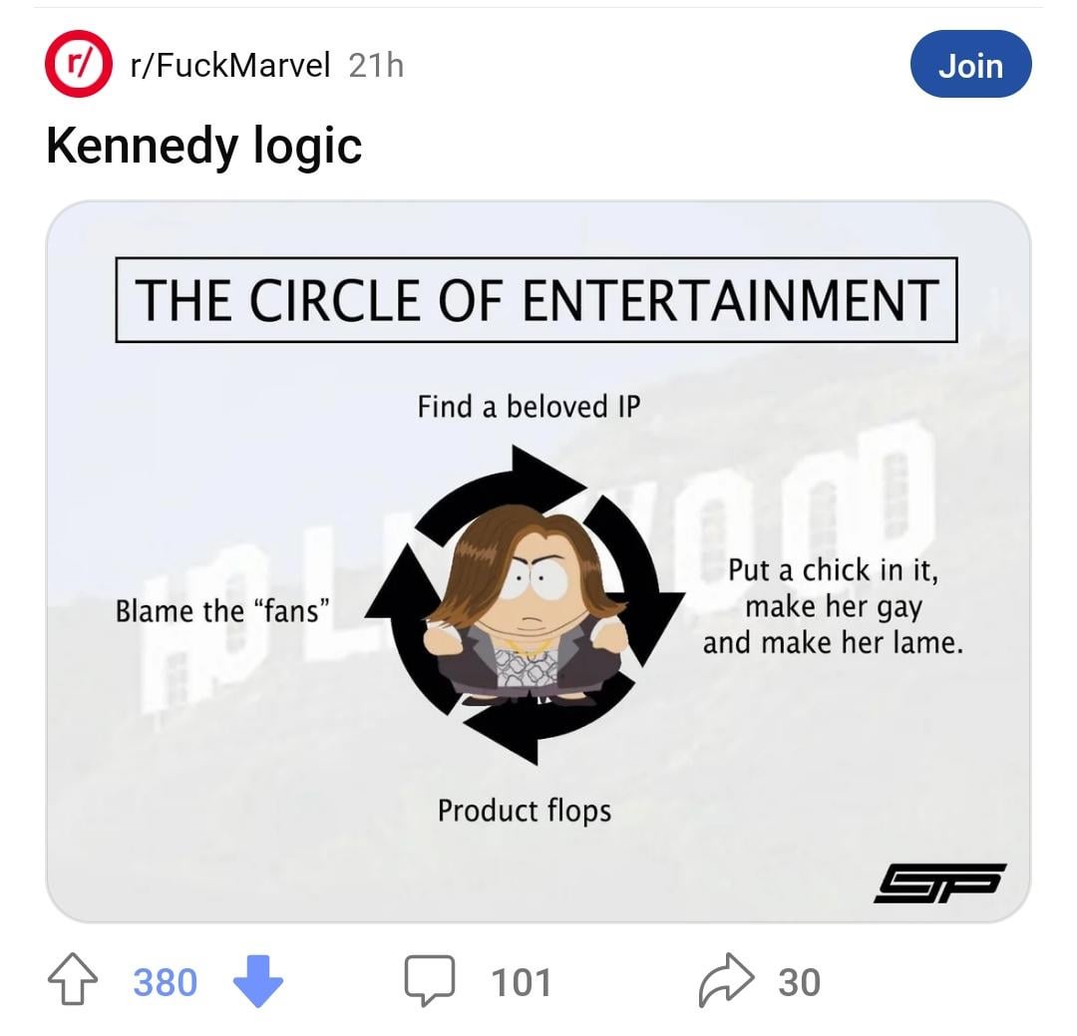Viewport: 1077px width, 1036px height.
Task: Click the 101 comments count
Action: [x=522, y=982]
